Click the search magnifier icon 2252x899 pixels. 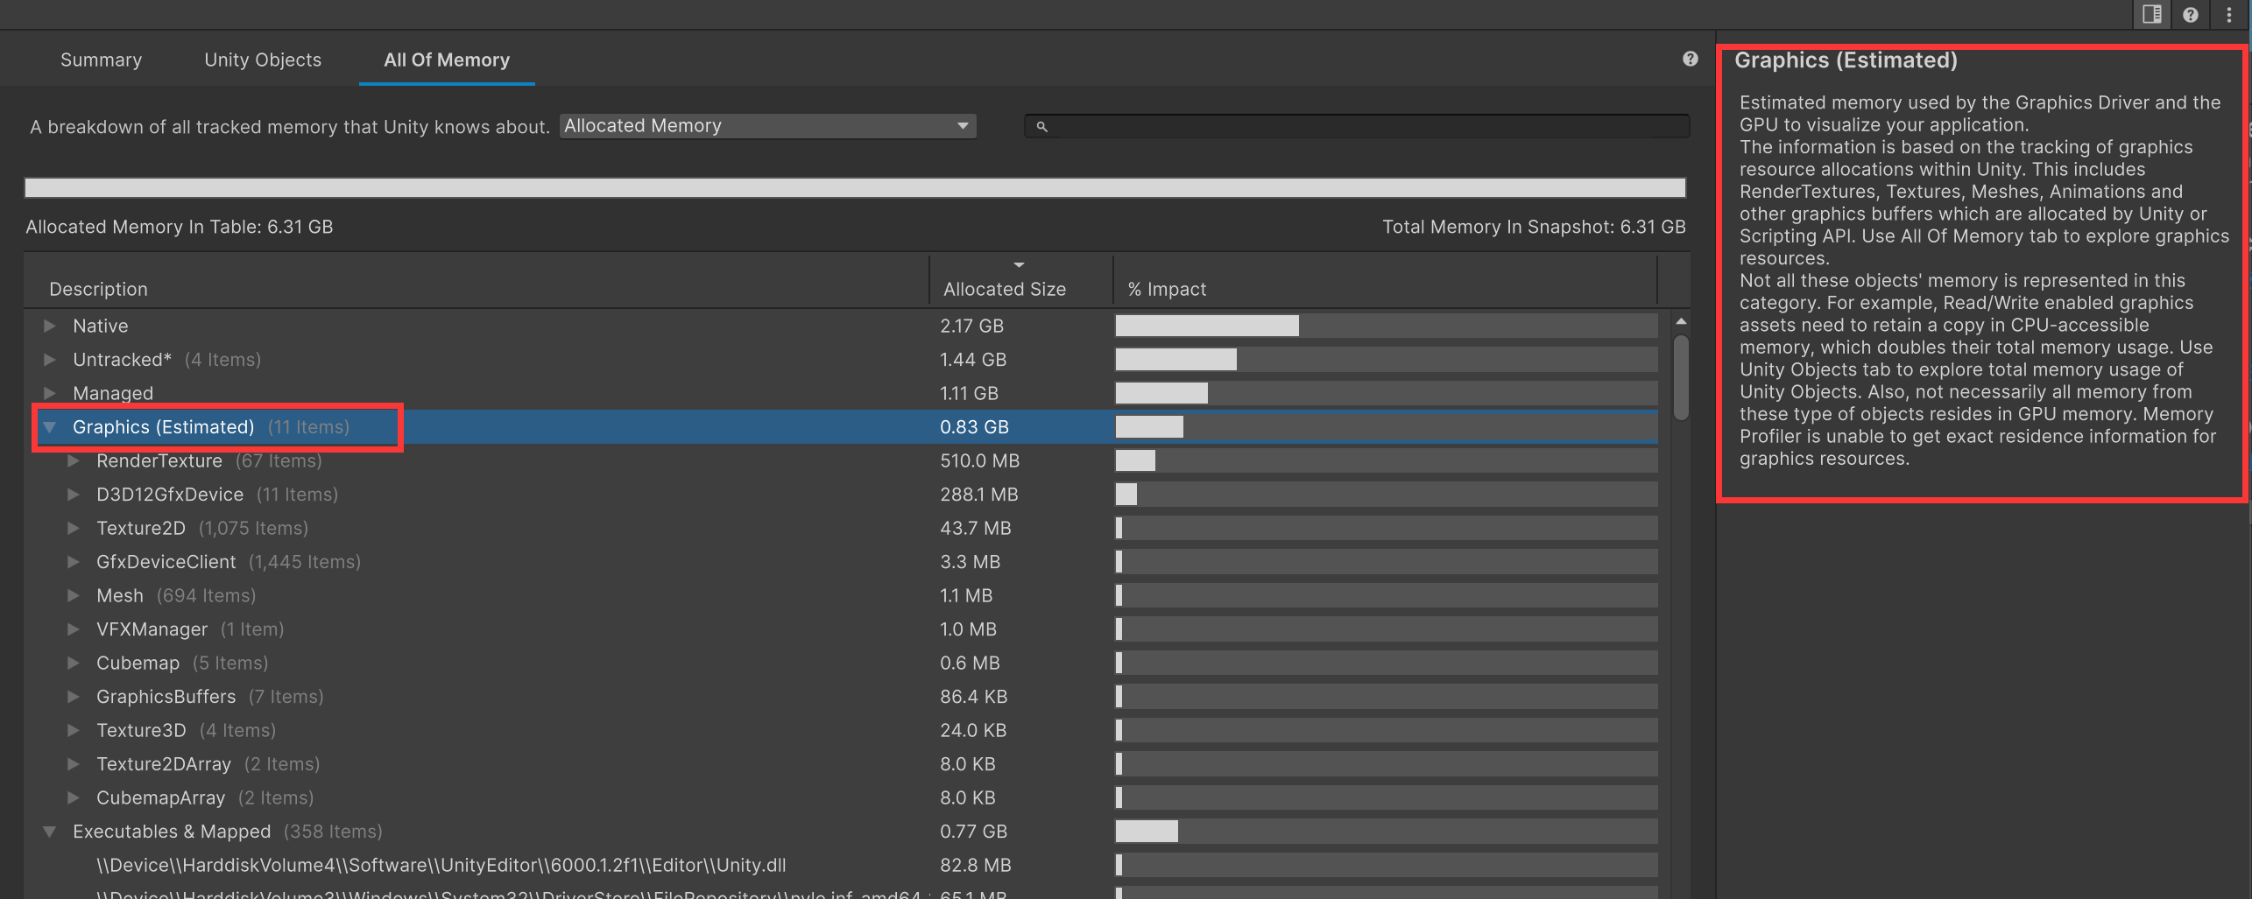pyautogui.click(x=1041, y=127)
